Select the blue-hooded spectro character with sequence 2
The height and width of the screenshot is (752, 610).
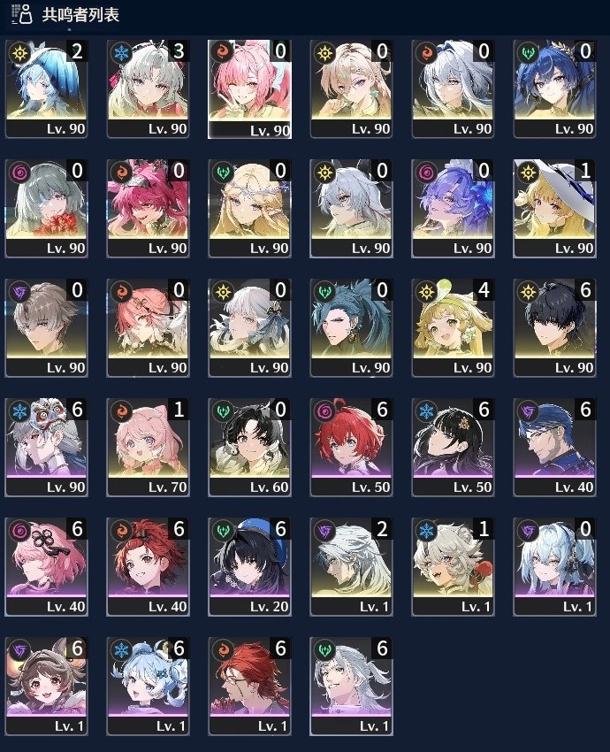click(x=47, y=89)
